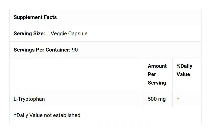Click the word Serving in Amount column header
Image resolution: width=212 pixels, height=132 pixels.
pyautogui.click(x=157, y=83)
